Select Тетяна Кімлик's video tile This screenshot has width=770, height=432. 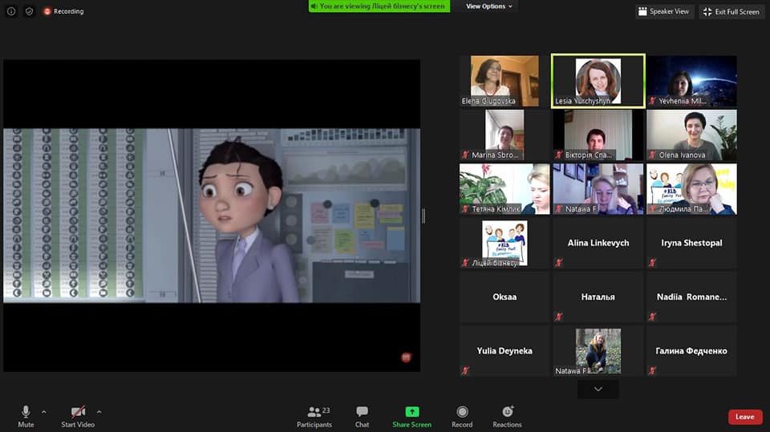coord(505,189)
